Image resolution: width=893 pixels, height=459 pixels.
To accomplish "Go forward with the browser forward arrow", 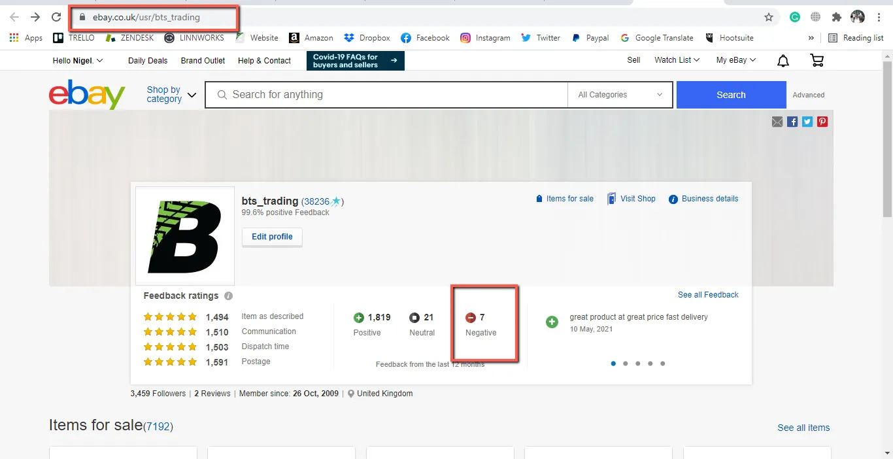I will coord(35,17).
